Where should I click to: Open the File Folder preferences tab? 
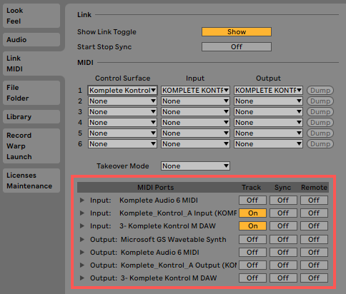[31, 93]
